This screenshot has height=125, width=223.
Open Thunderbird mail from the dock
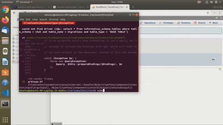[5, 31]
